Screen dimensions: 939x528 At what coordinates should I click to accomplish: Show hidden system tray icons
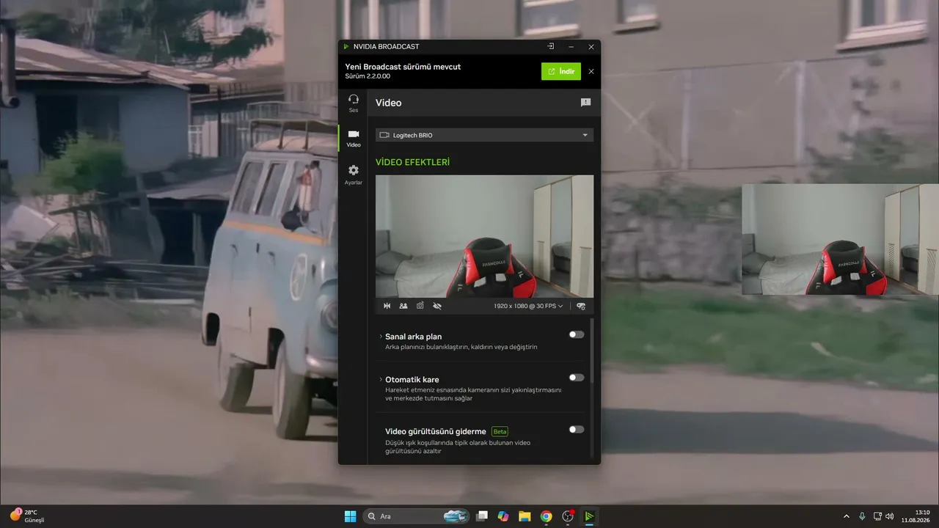point(847,516)
